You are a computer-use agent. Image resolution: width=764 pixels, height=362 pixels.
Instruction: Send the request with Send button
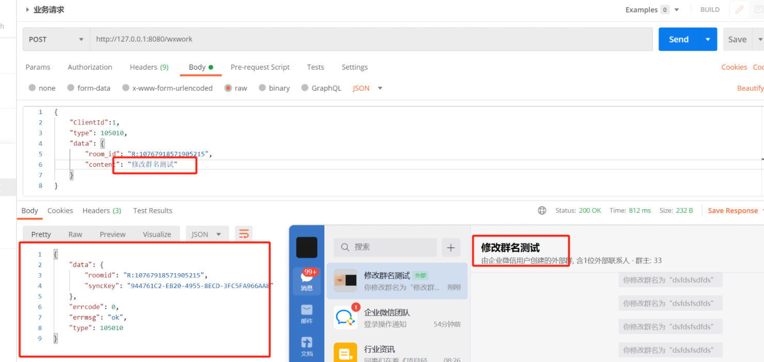tap(679, 39)
